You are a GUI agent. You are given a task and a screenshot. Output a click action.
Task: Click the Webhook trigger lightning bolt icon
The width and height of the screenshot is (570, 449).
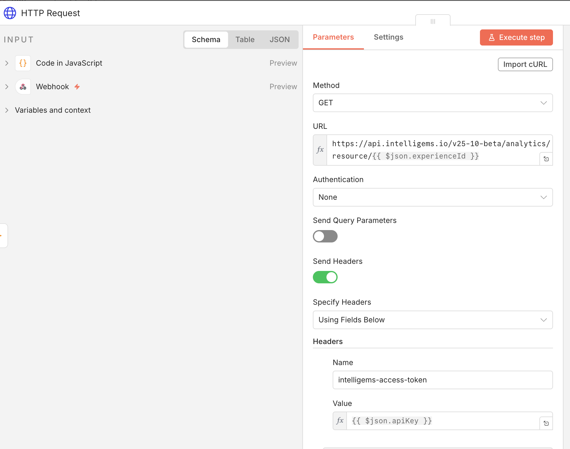pyautogui.click(x=77, y=87)
